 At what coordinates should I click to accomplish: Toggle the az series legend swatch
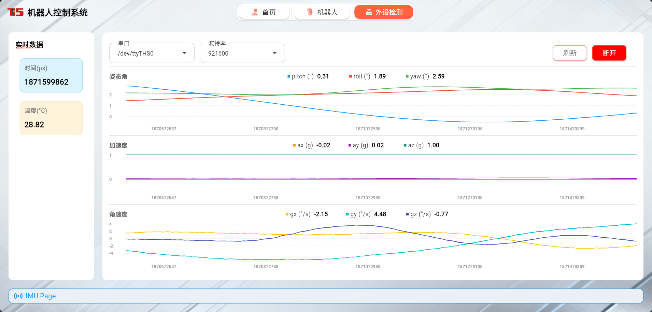pyautogui.click(x=405, y=145)
